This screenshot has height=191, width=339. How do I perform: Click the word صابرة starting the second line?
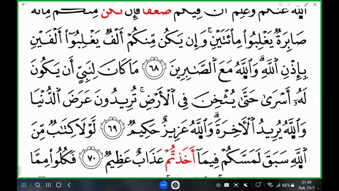click(x=291, y=39)
